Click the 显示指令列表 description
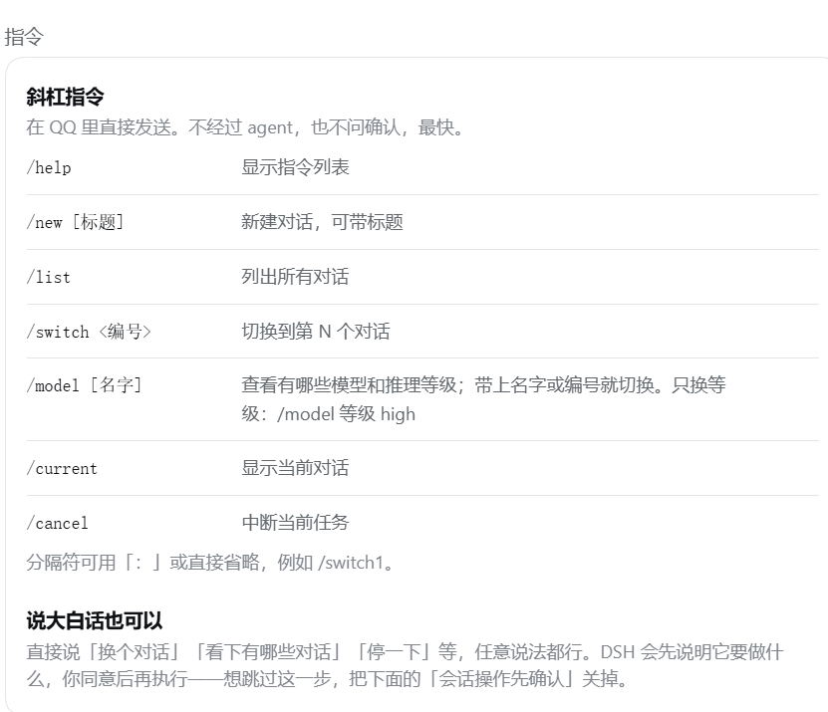 coord(295,167)
